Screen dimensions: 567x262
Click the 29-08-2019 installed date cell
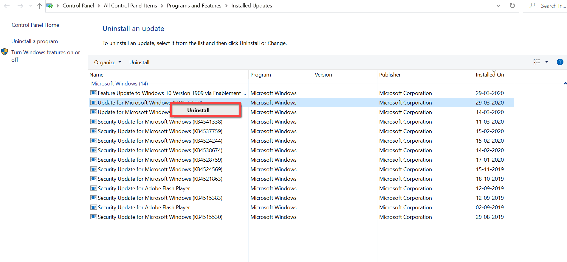(490, 217)
